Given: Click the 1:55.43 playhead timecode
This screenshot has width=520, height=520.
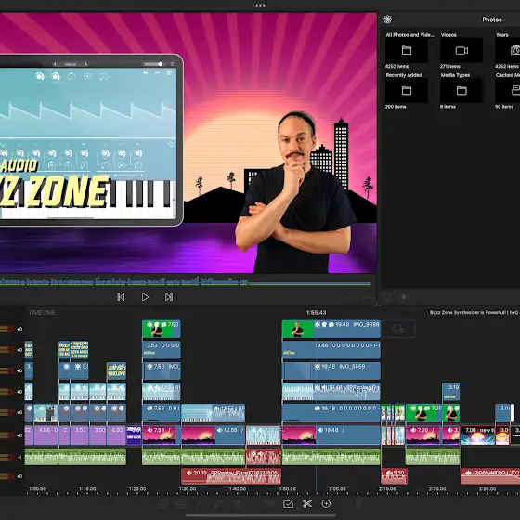Looking at the screenshot, I should 316,313.
